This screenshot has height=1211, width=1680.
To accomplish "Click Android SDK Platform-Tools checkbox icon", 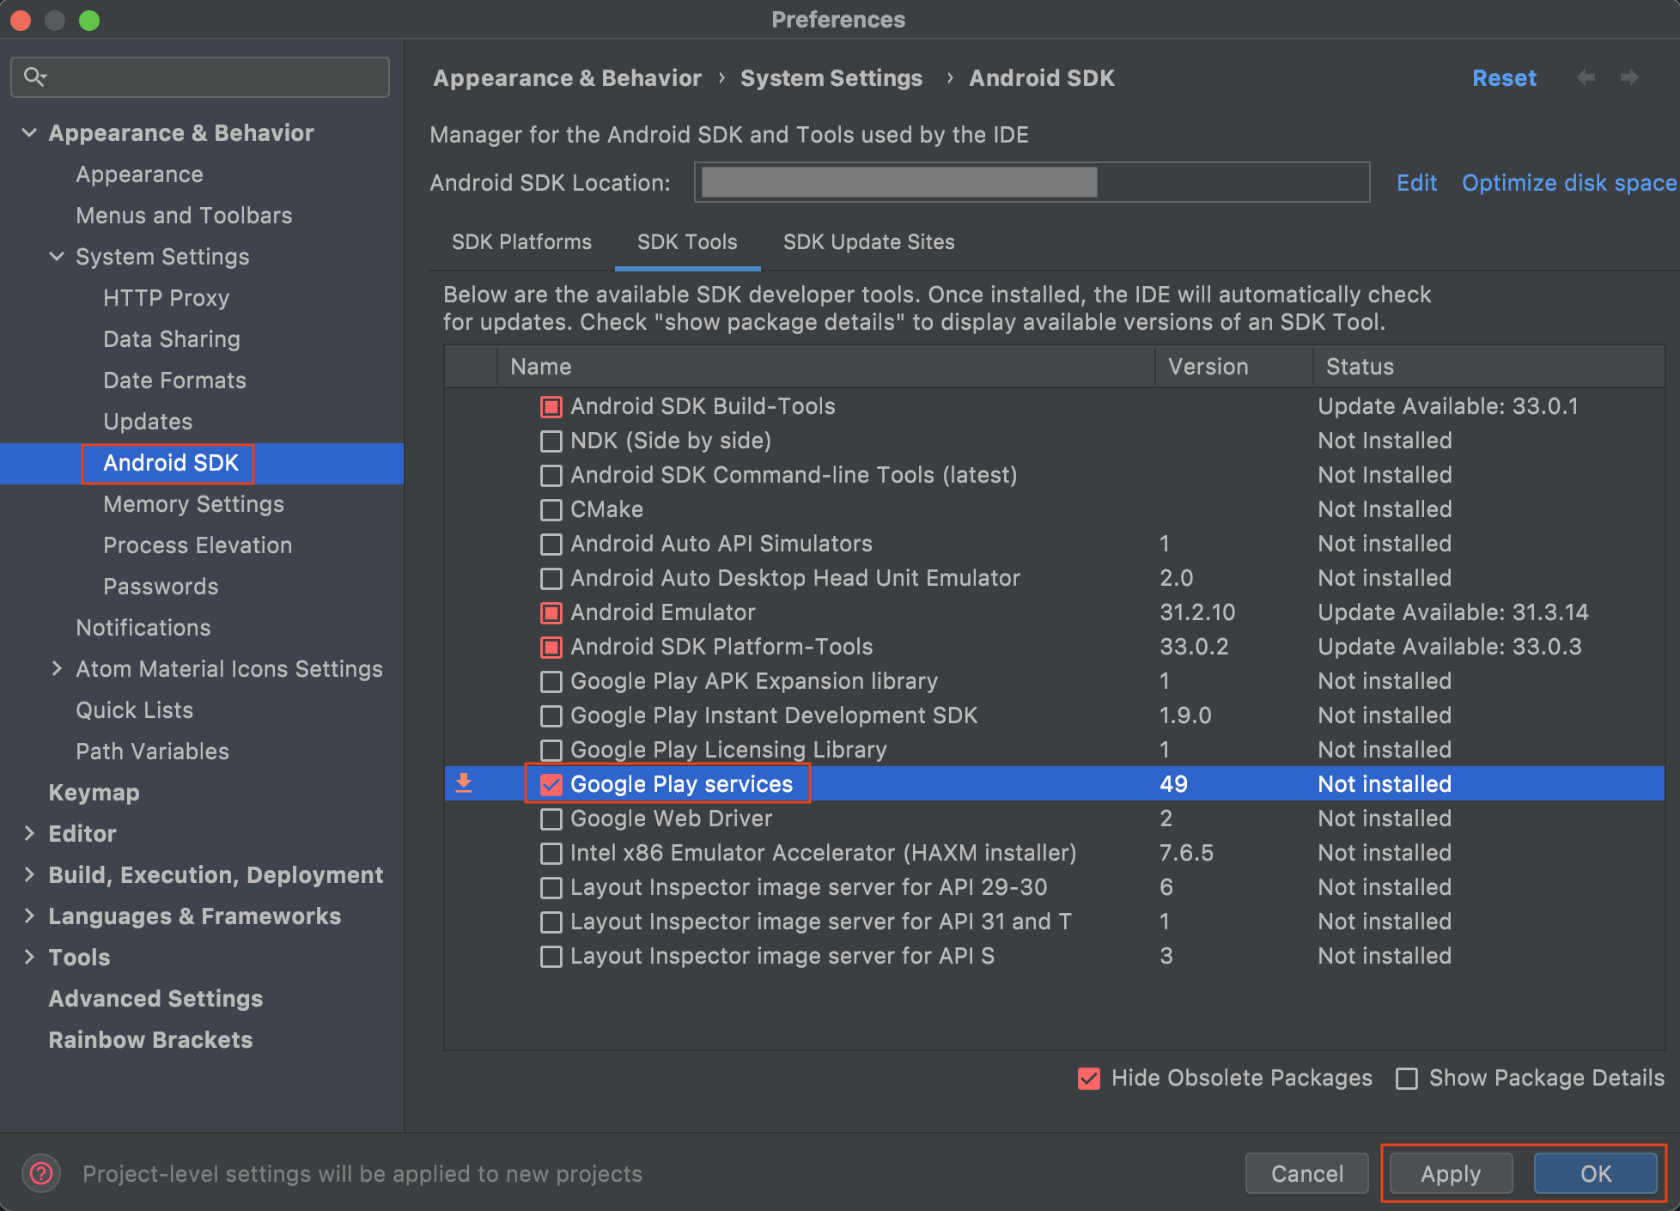I will click(x=551, y=647).
